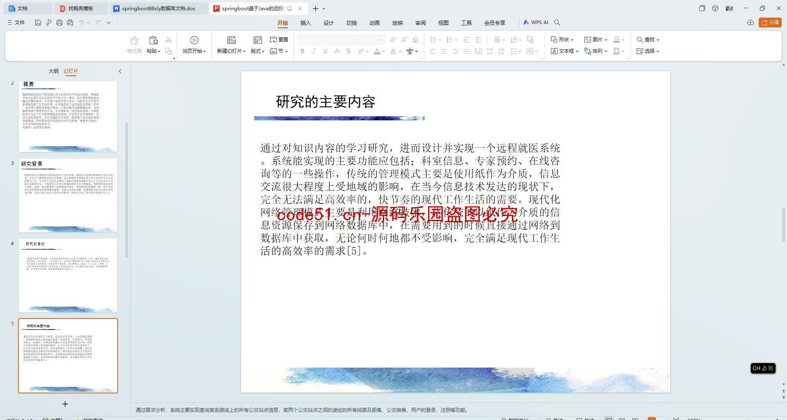
Task: Click the Copy icon below scissors
Action: coord(168,51)
